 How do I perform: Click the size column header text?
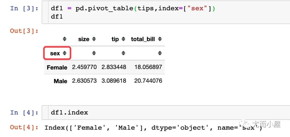point(84,39)
